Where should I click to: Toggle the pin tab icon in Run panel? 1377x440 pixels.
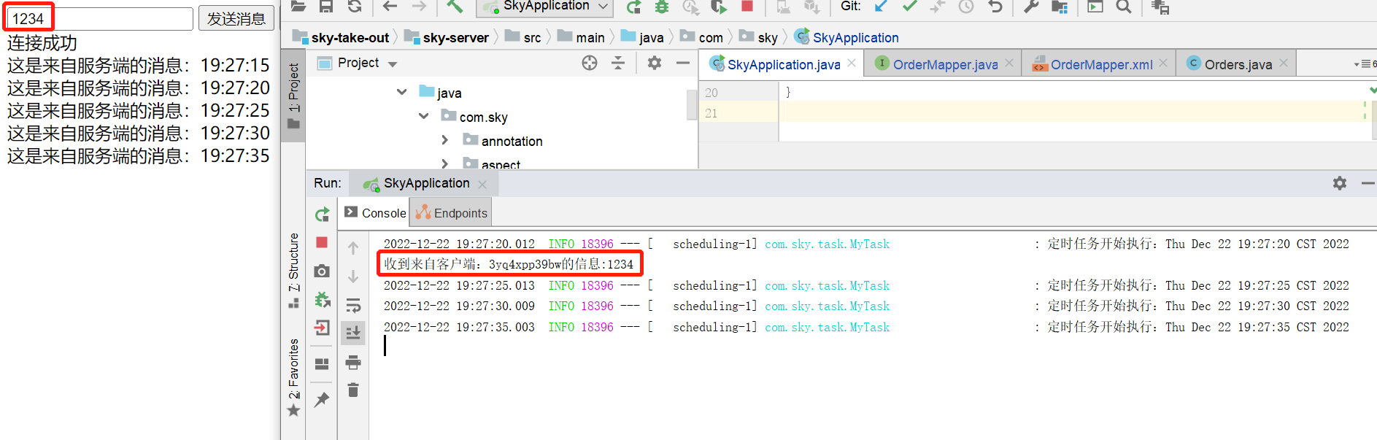coord(322,399)
